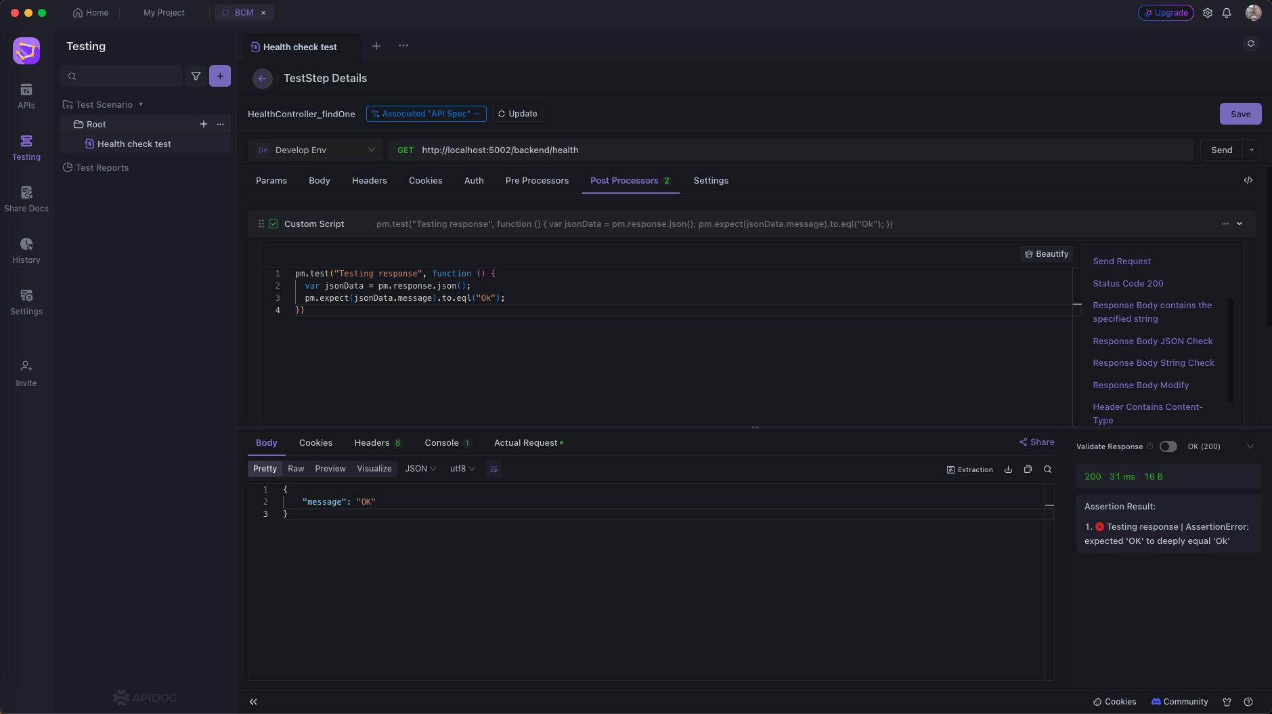
Task: Click the refresh icon at top right
Action: pyautogui.click(x=1251, y=43)
